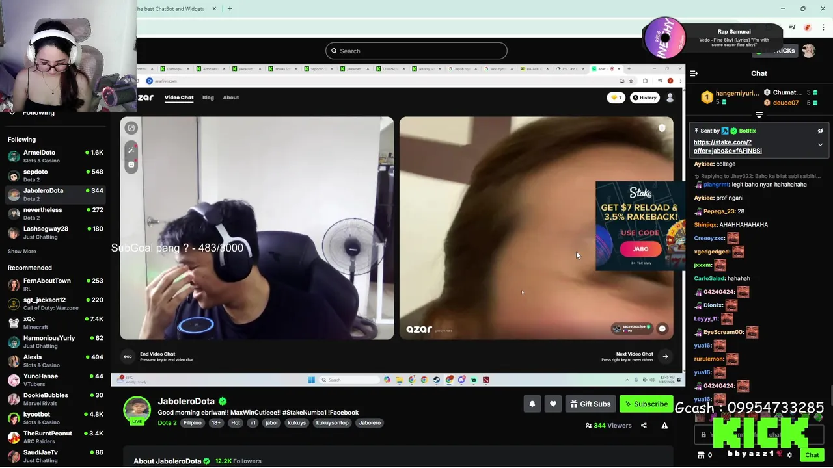
Task: Click the Hot stream tag
Action: pyautogui.click(x=236, y=423)
